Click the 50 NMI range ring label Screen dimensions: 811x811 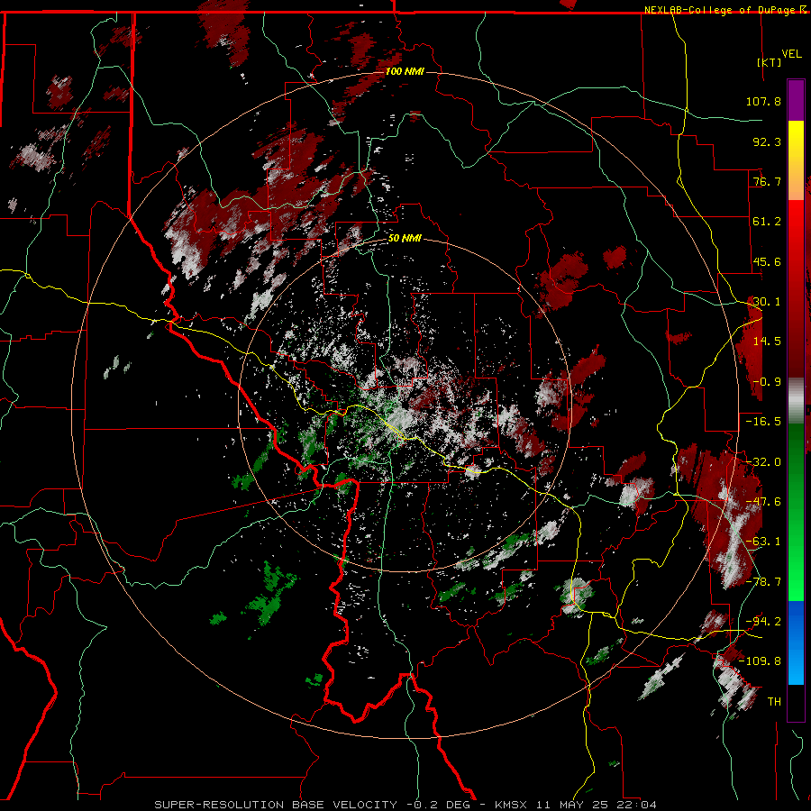click(405, 239)
